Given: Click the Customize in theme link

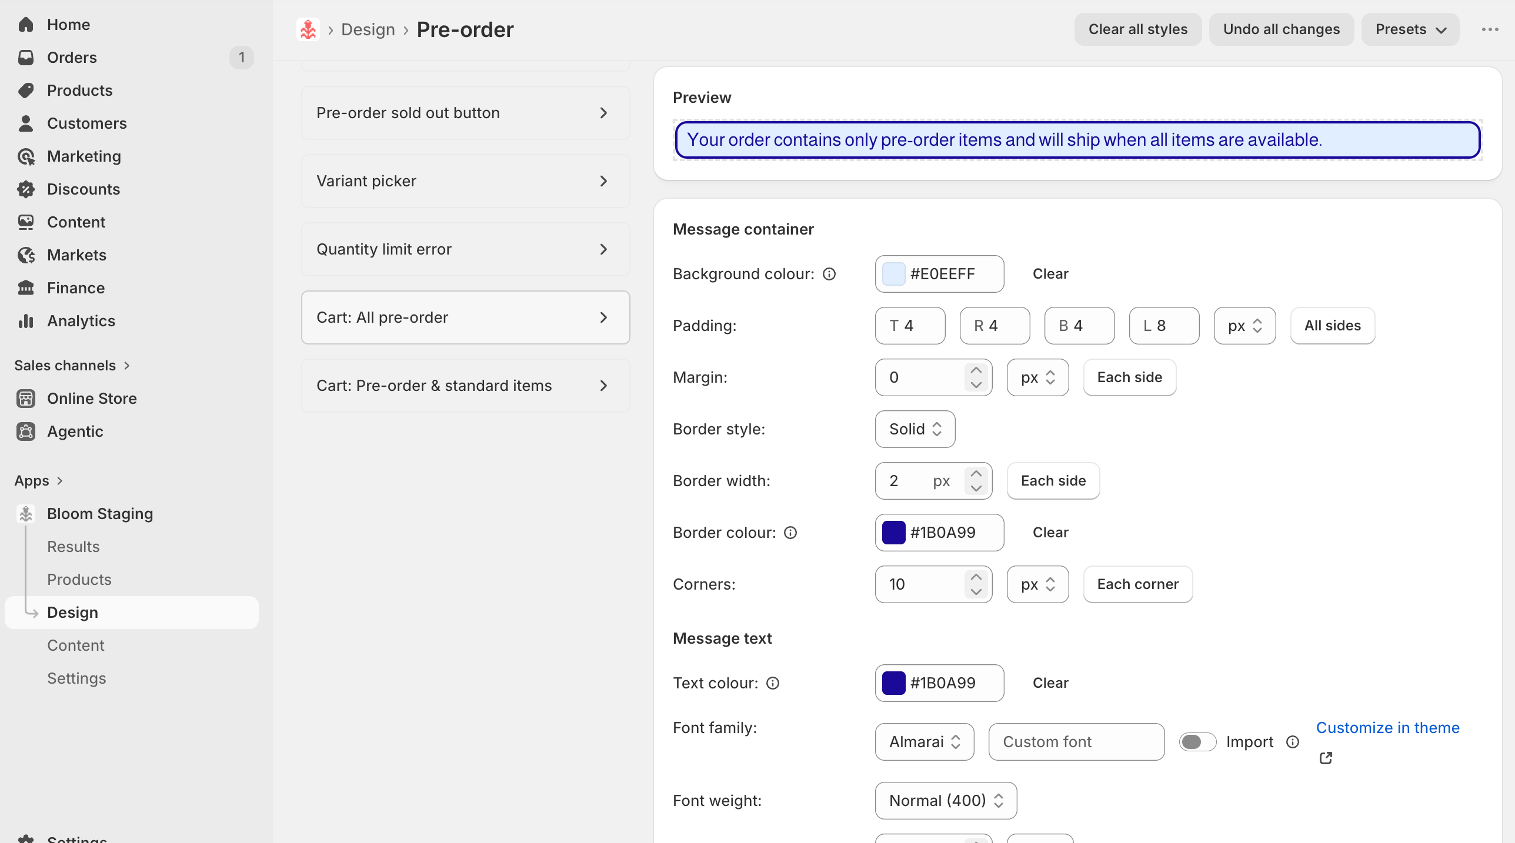Looking at the screenshot, I should [x=1388, y=728].
